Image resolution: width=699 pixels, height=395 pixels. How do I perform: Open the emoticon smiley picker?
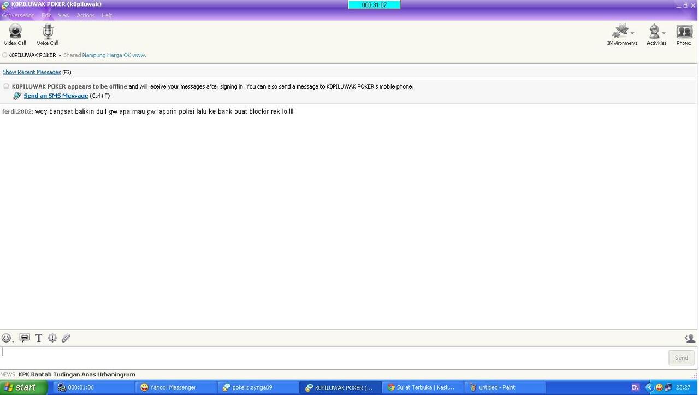click(x=6, y=338)
